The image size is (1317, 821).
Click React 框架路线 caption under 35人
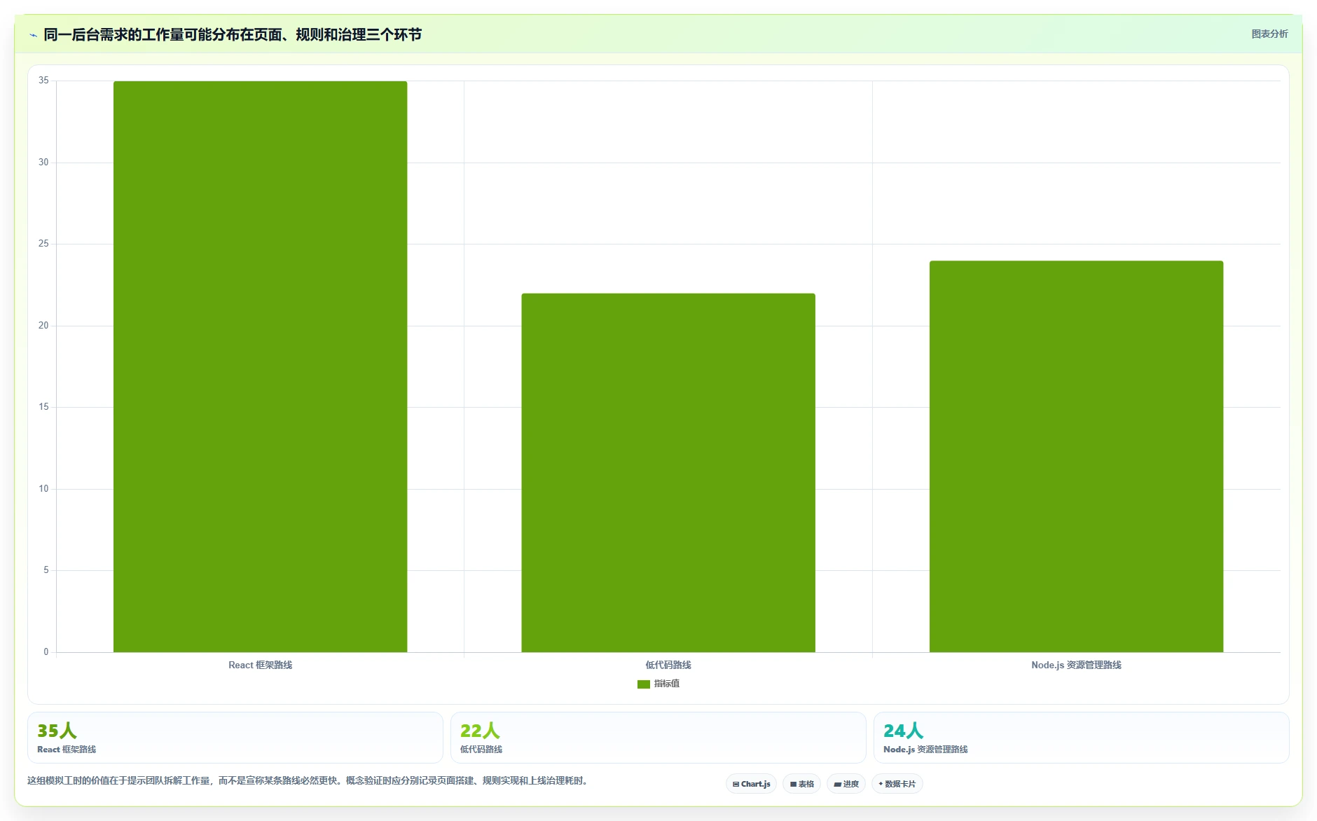click(67, 750)
